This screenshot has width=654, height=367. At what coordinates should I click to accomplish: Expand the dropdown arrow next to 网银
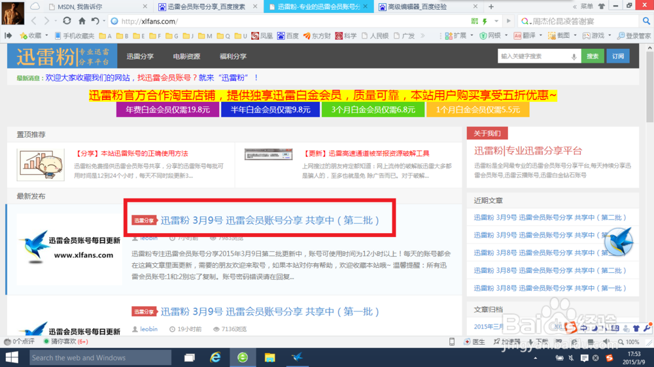506,35
